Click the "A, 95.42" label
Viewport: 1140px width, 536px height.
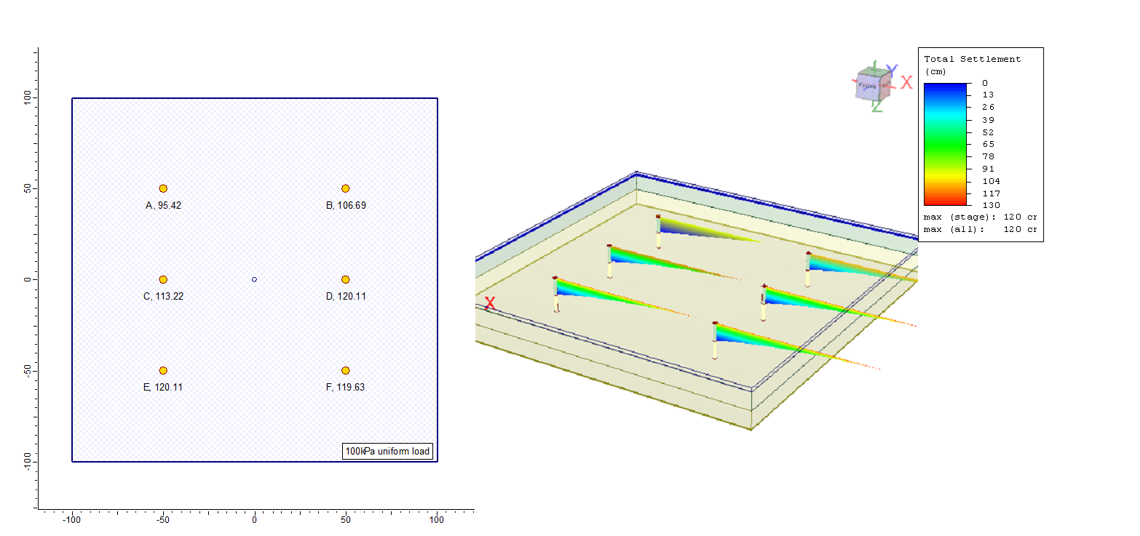click(164, 206)
